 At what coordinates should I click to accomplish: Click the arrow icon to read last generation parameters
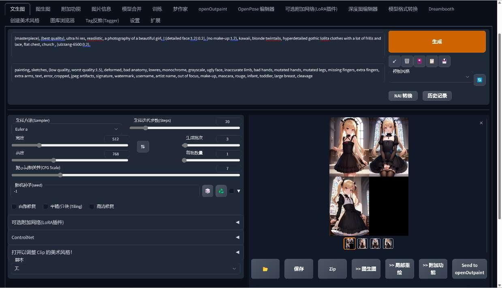coord(395,61)
